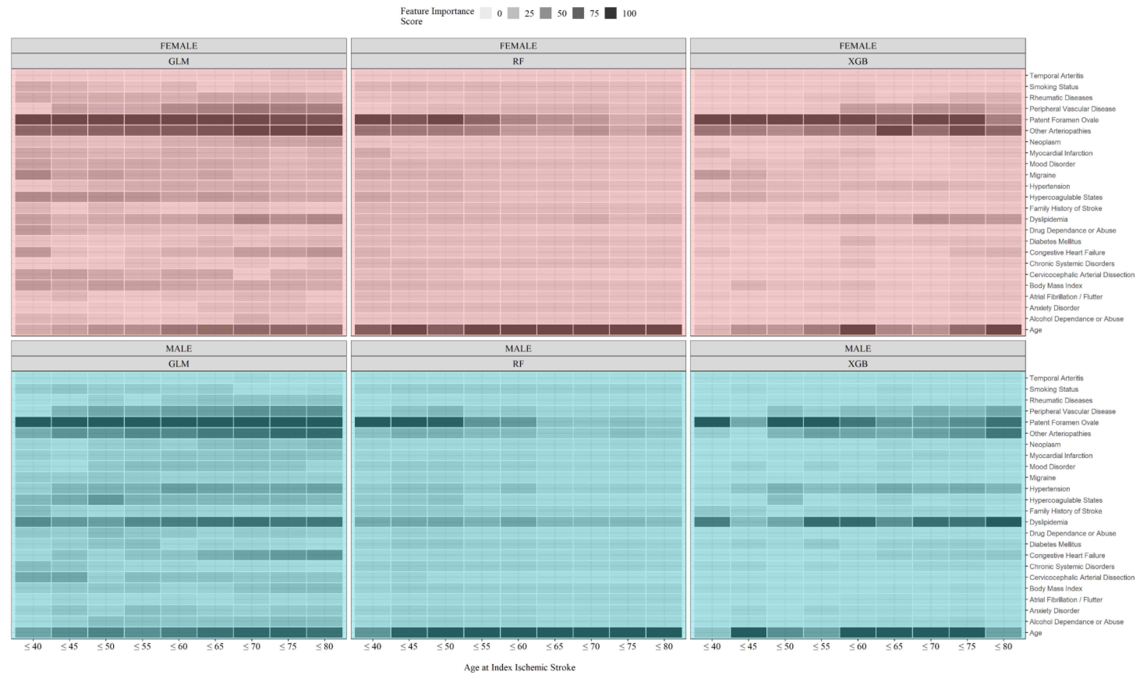
Task: Click the FEMALE header above the RF panel
Action: click(x=518, y=46)
